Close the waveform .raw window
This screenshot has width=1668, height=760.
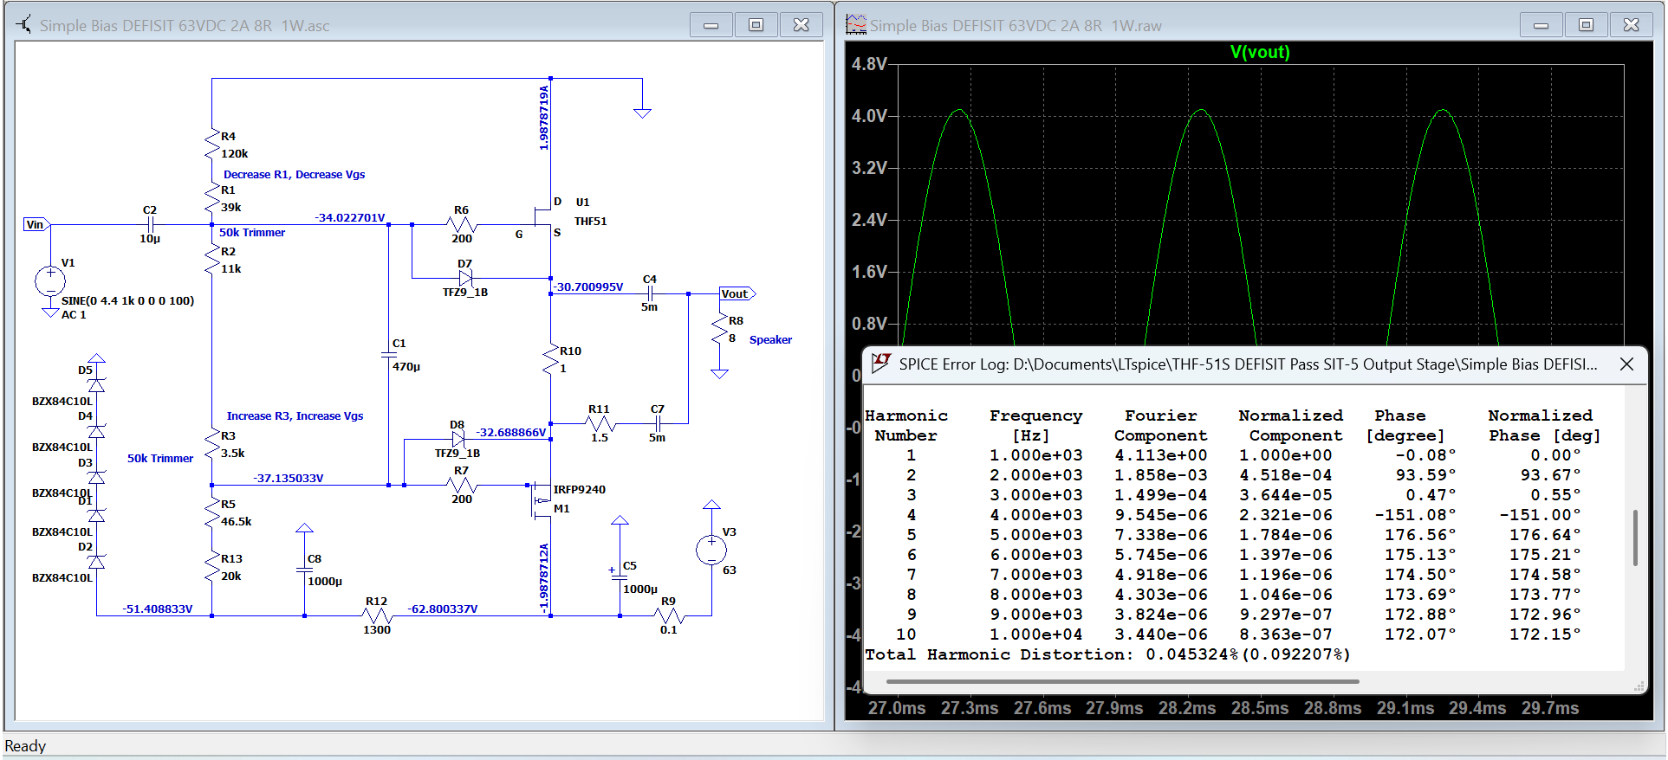1632,25
